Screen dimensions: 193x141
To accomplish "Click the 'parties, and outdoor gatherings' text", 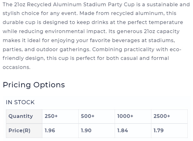I will click(46, 50).
